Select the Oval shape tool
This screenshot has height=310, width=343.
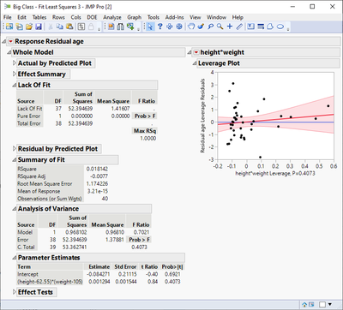point(280,27)
